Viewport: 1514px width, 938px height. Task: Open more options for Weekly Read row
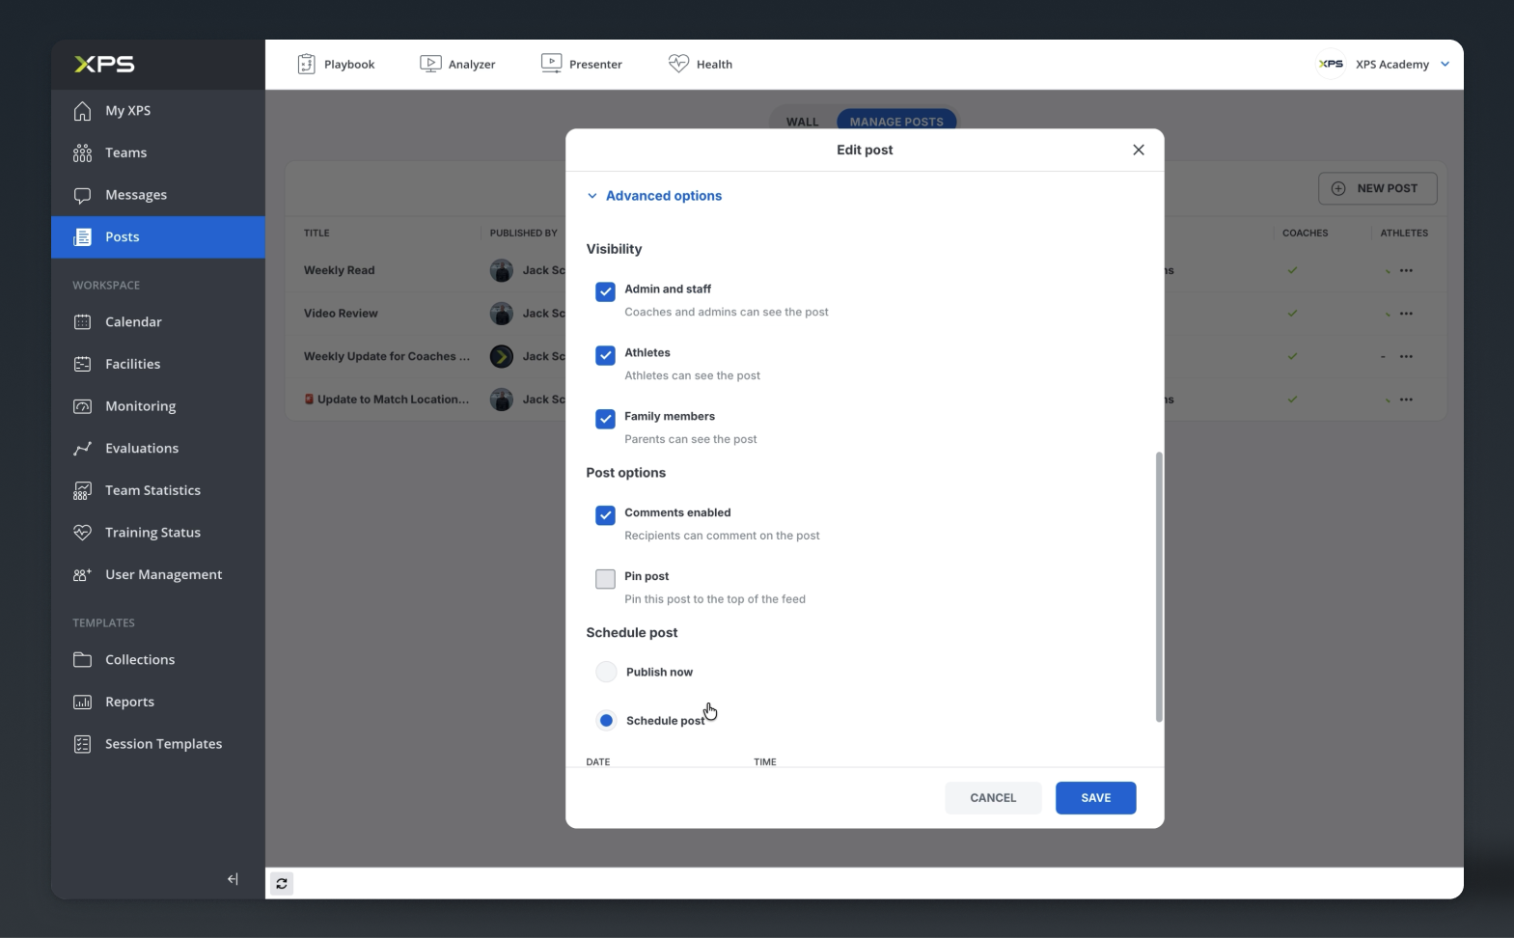(x=1406, y=270)
